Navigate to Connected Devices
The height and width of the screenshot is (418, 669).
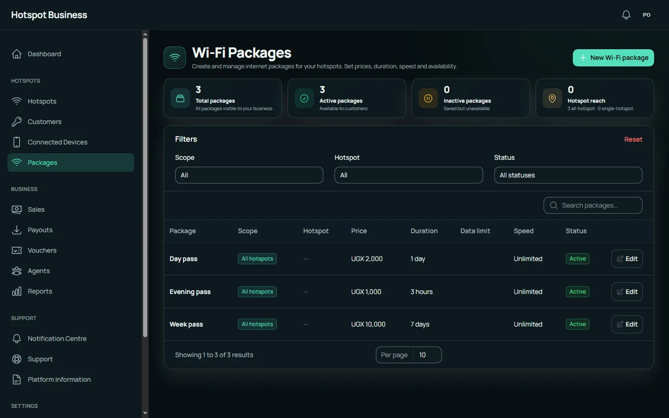click(x=71, y=142)
